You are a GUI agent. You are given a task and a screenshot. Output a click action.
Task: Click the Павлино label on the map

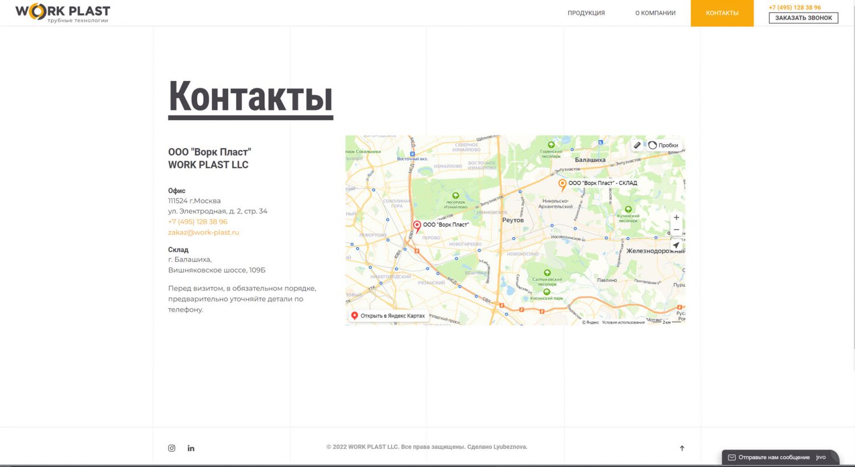(x=607, y=280)
